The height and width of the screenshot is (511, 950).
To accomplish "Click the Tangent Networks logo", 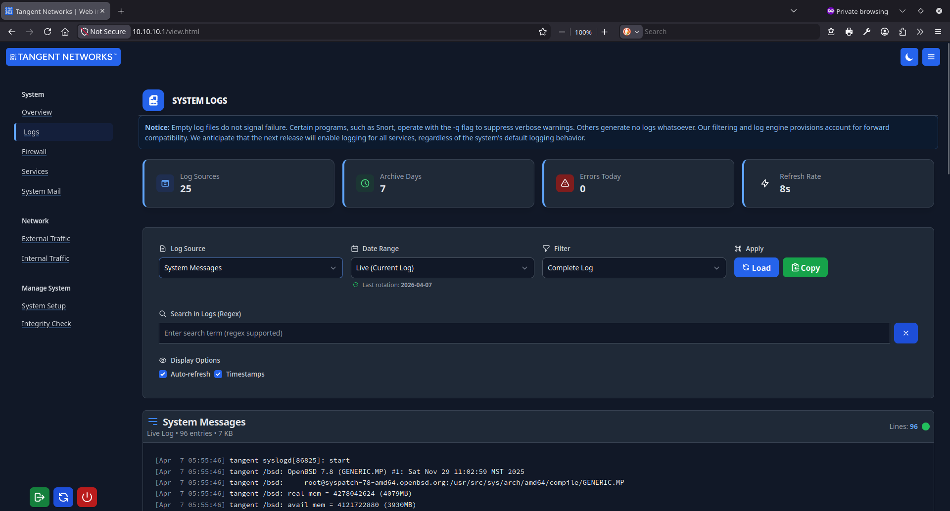I will click(x=63, y=56).
